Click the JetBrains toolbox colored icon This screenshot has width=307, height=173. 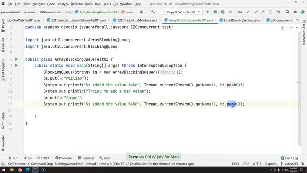point(303,12)
